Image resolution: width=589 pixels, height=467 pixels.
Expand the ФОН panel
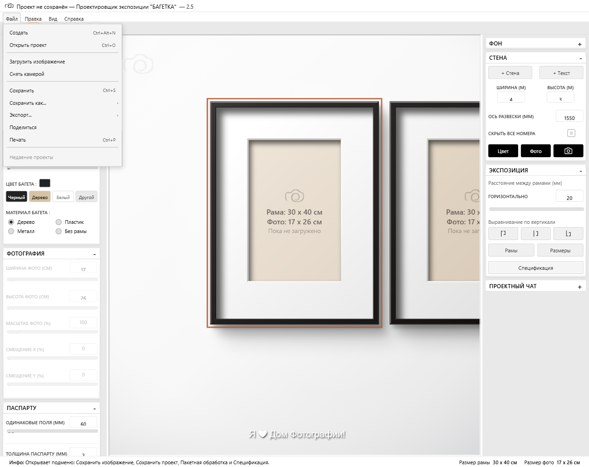click(579, 44)
